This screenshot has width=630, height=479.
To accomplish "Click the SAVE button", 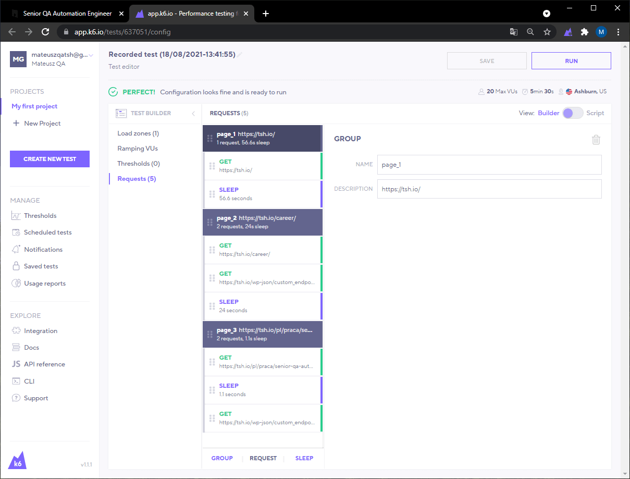I will pyautogui.click(x=487, y=61).
